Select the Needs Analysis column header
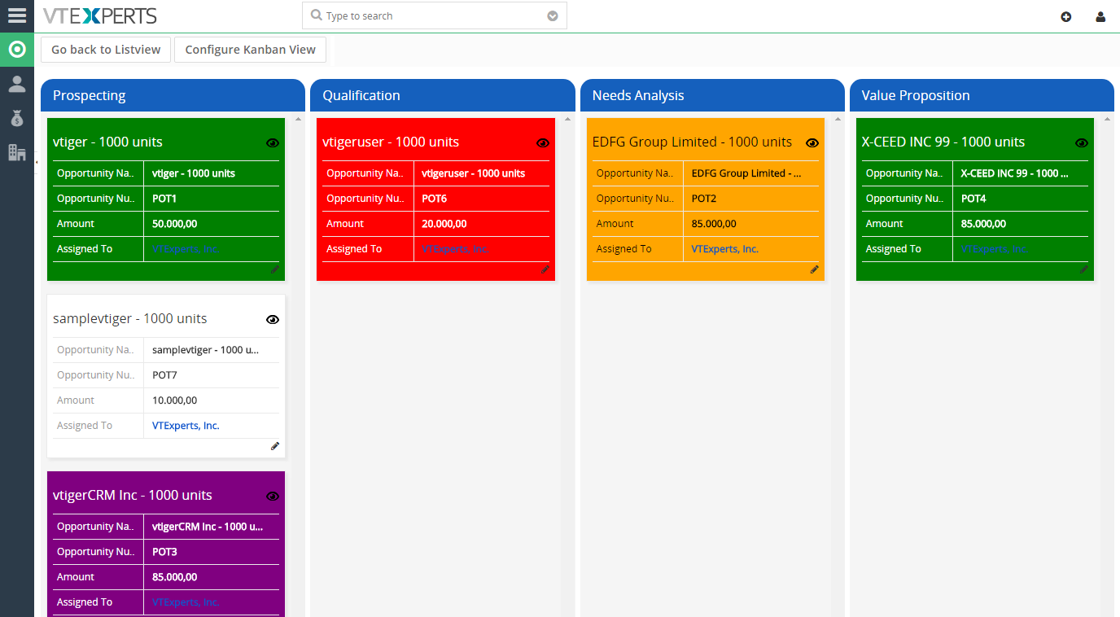Viewport: 1120px width, 617px height. pyautogui.click(x=712, y=95)
